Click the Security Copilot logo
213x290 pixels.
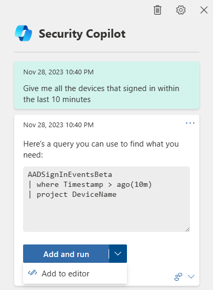(24, 34)
